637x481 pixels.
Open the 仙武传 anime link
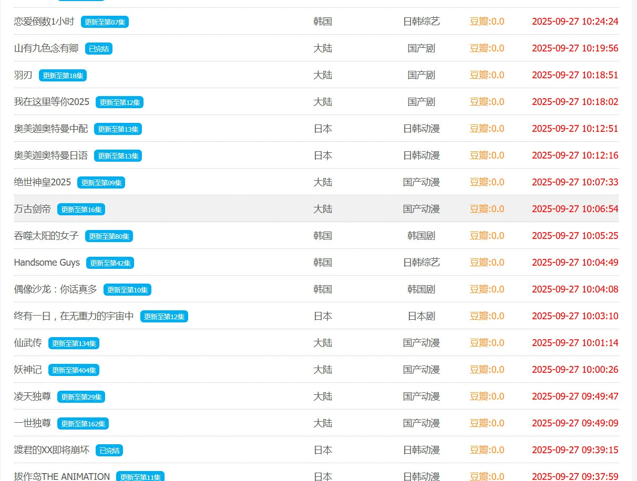(x=28, y=343)
